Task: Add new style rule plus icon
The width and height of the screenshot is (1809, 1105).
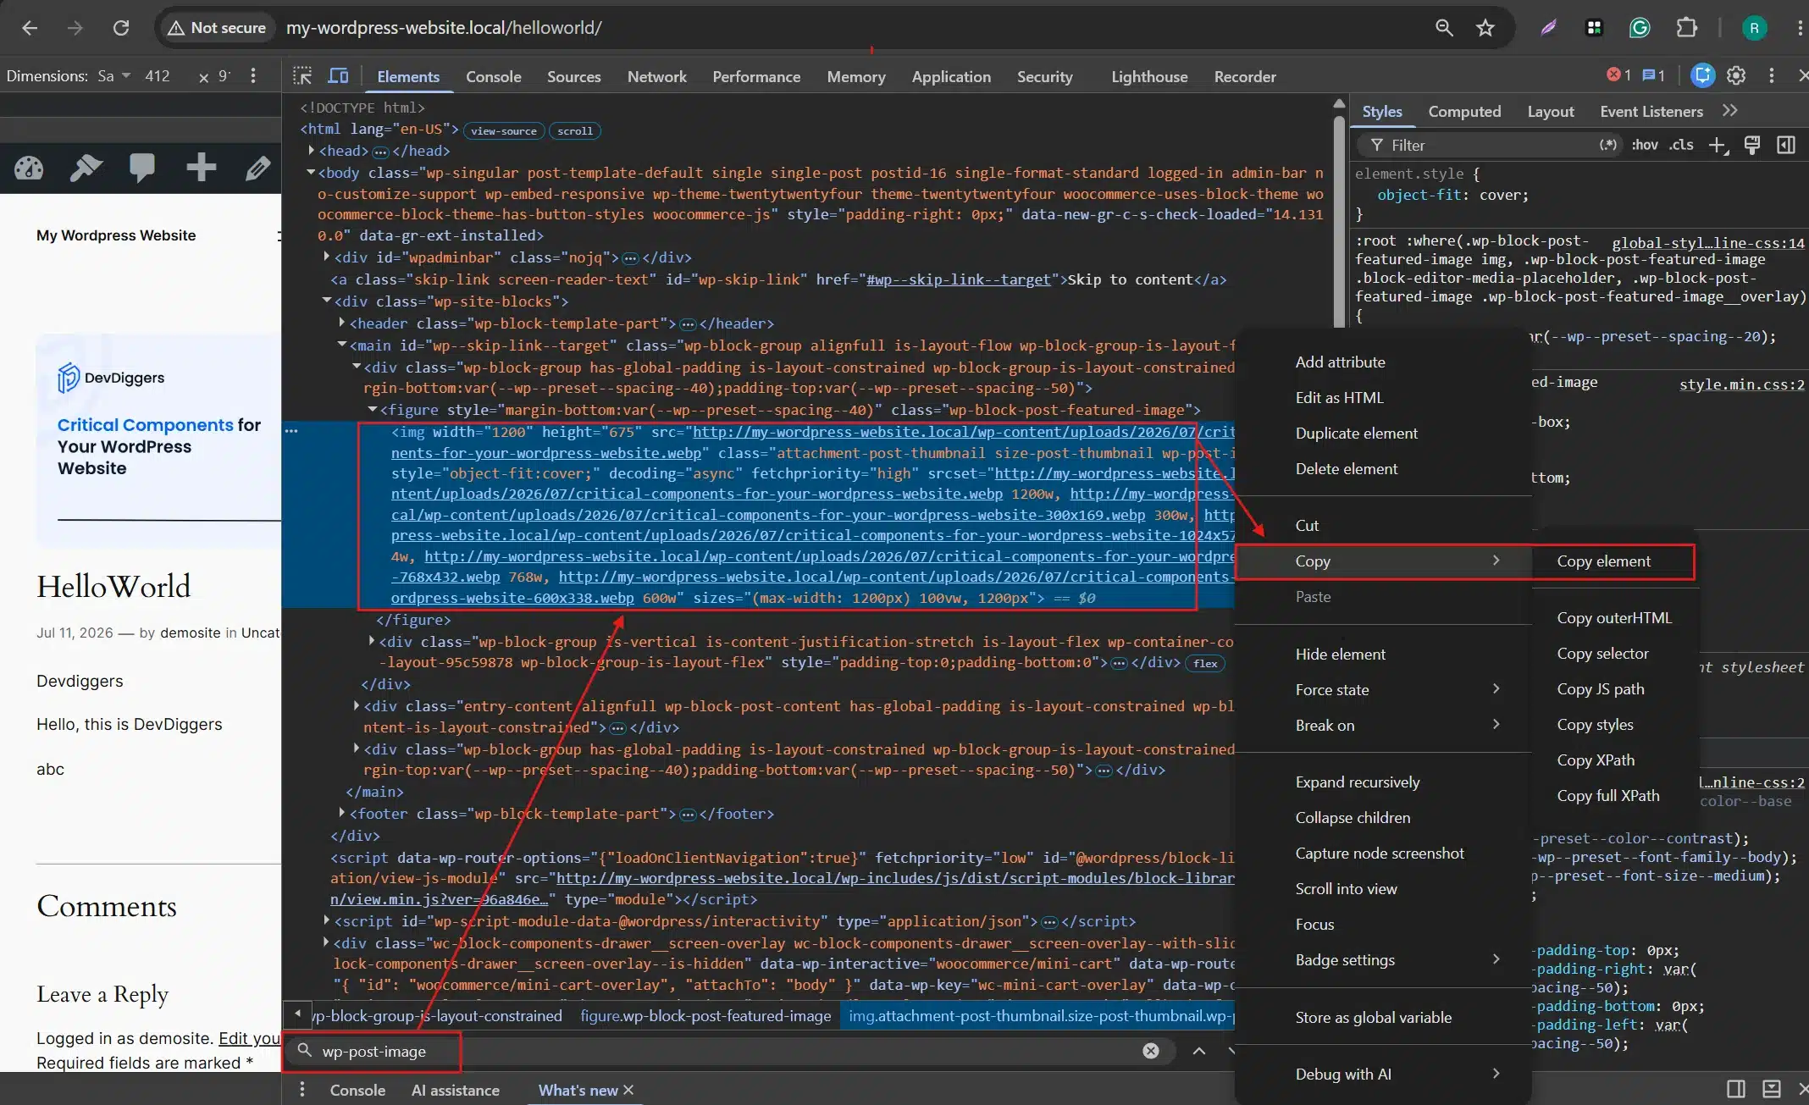Action: click(x=1717, y=146)
